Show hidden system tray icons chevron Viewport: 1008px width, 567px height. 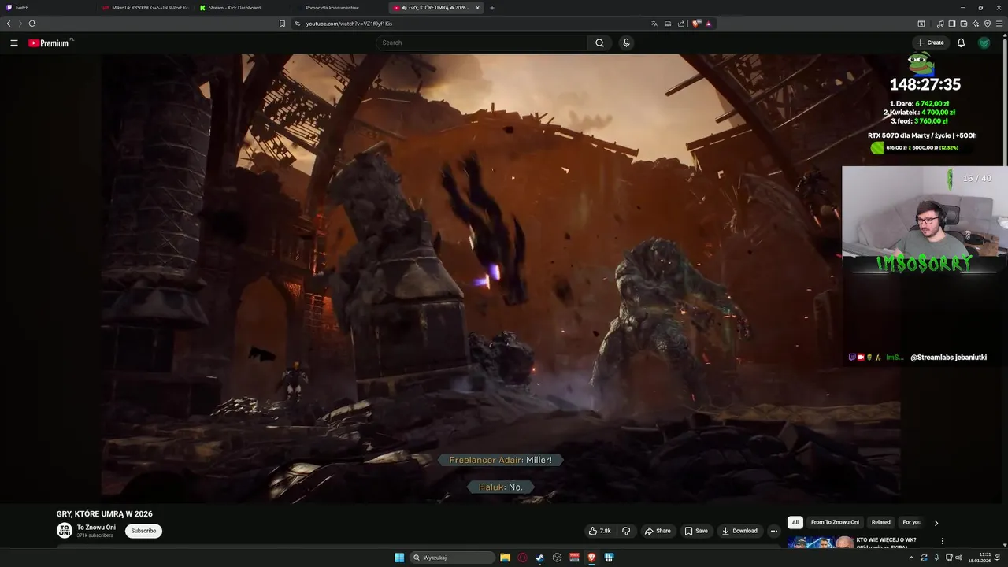(x=912, y=558)
